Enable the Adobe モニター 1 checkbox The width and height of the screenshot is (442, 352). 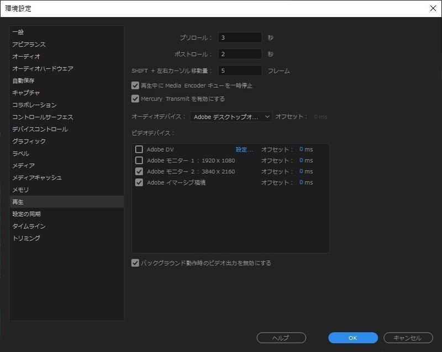140,160
